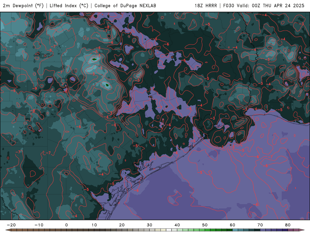Click the right arrow end of the color bar
Screen dimensions: 310x232
302,230
